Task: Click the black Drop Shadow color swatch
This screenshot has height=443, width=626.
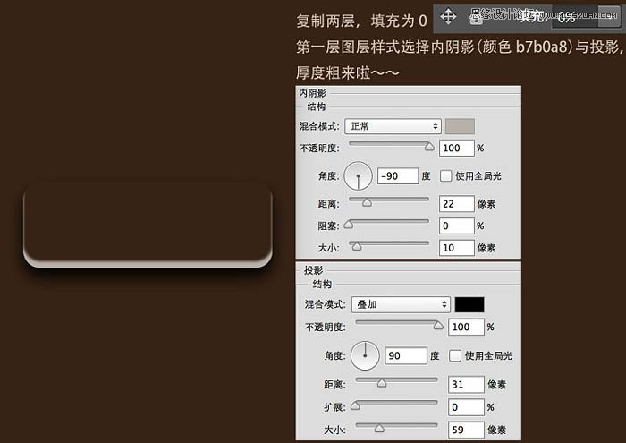Action: coord(469,304)
